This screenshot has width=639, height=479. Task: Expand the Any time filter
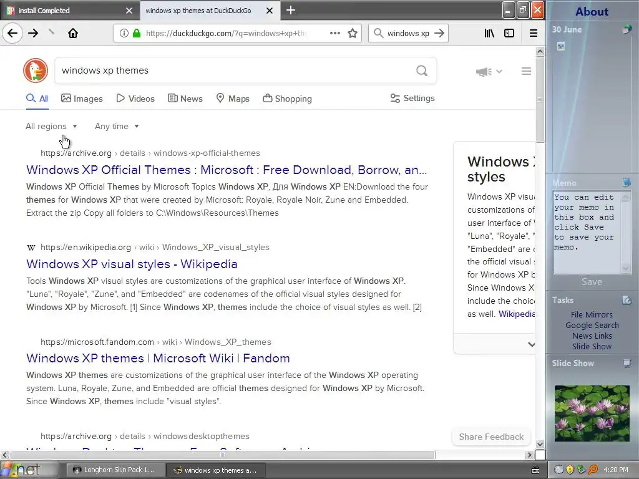(117, 126)
